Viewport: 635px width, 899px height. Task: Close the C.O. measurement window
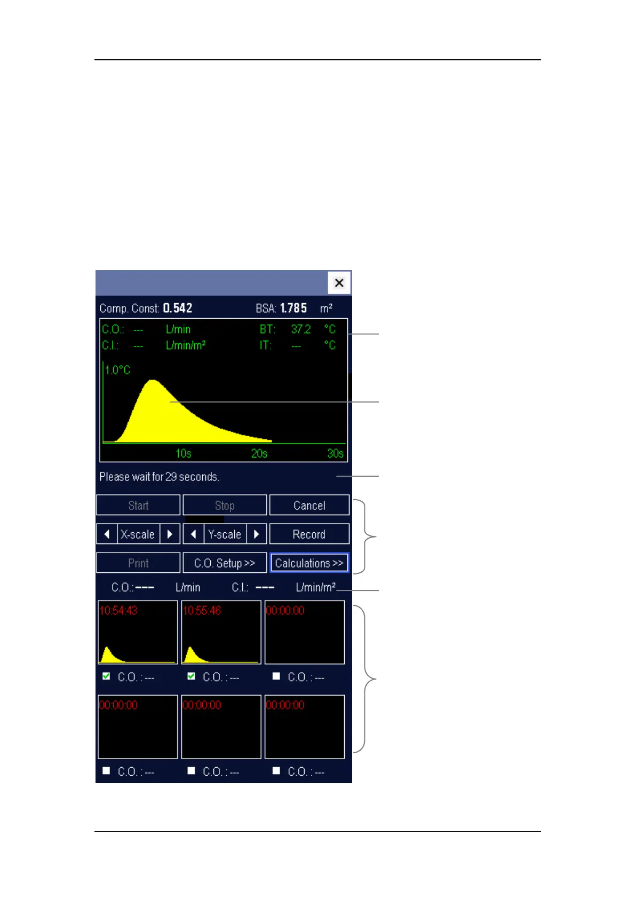point(339,283)
